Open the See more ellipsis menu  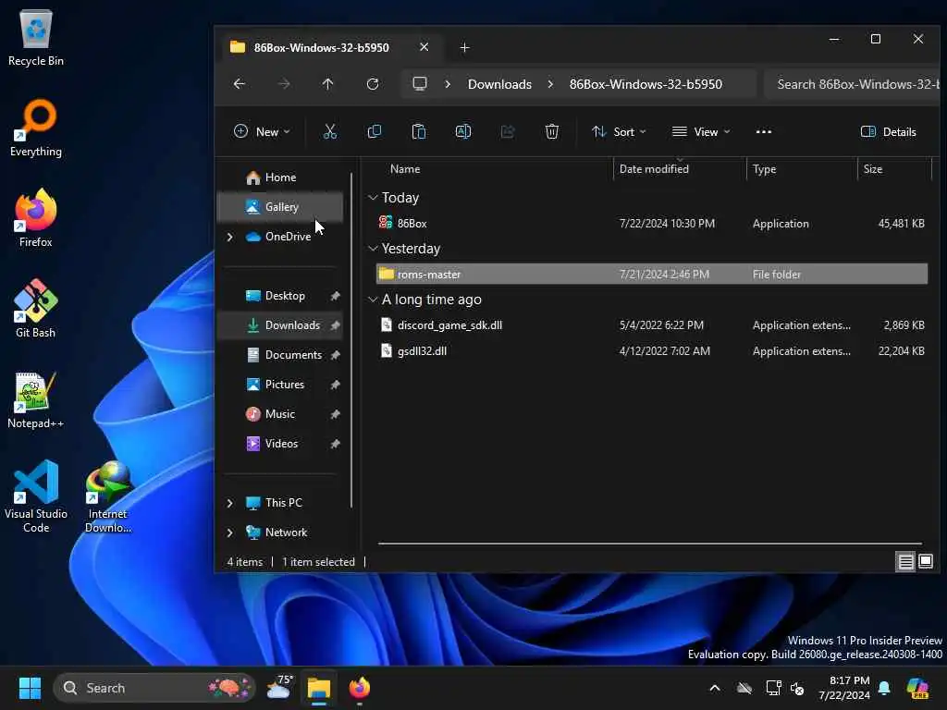763,131
